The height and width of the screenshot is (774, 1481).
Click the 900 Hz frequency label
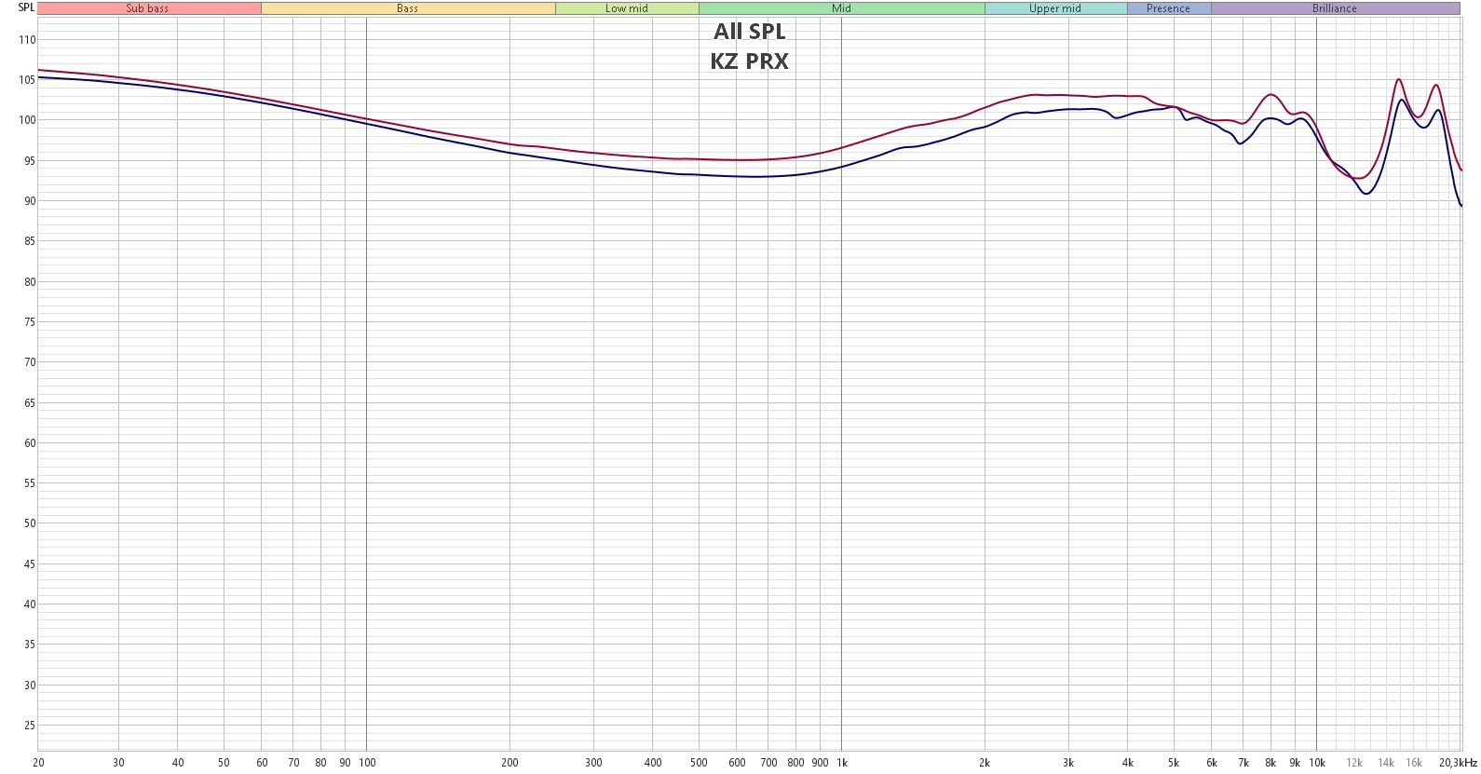[x=820, y=763]
